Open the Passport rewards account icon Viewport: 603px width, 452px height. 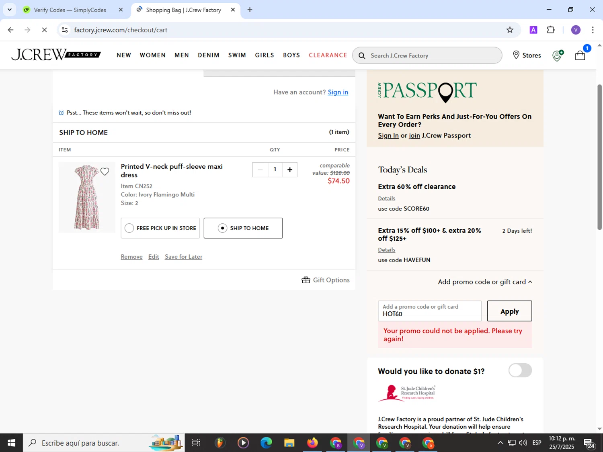(558, 55)
